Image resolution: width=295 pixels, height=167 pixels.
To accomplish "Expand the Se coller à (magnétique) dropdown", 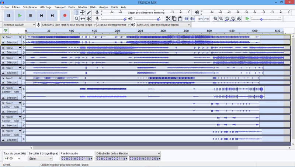I will [41, 159].
